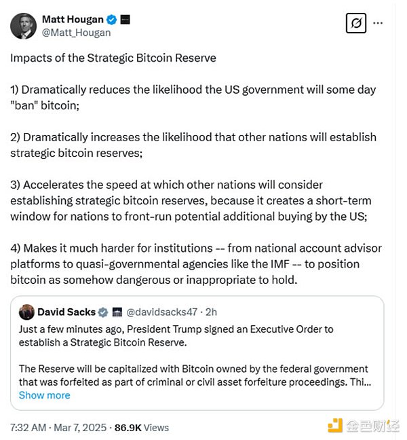The image size is (407, 440).
Task: Click the affiliation badge next to Matt Hougan
Action: [125, 19]
